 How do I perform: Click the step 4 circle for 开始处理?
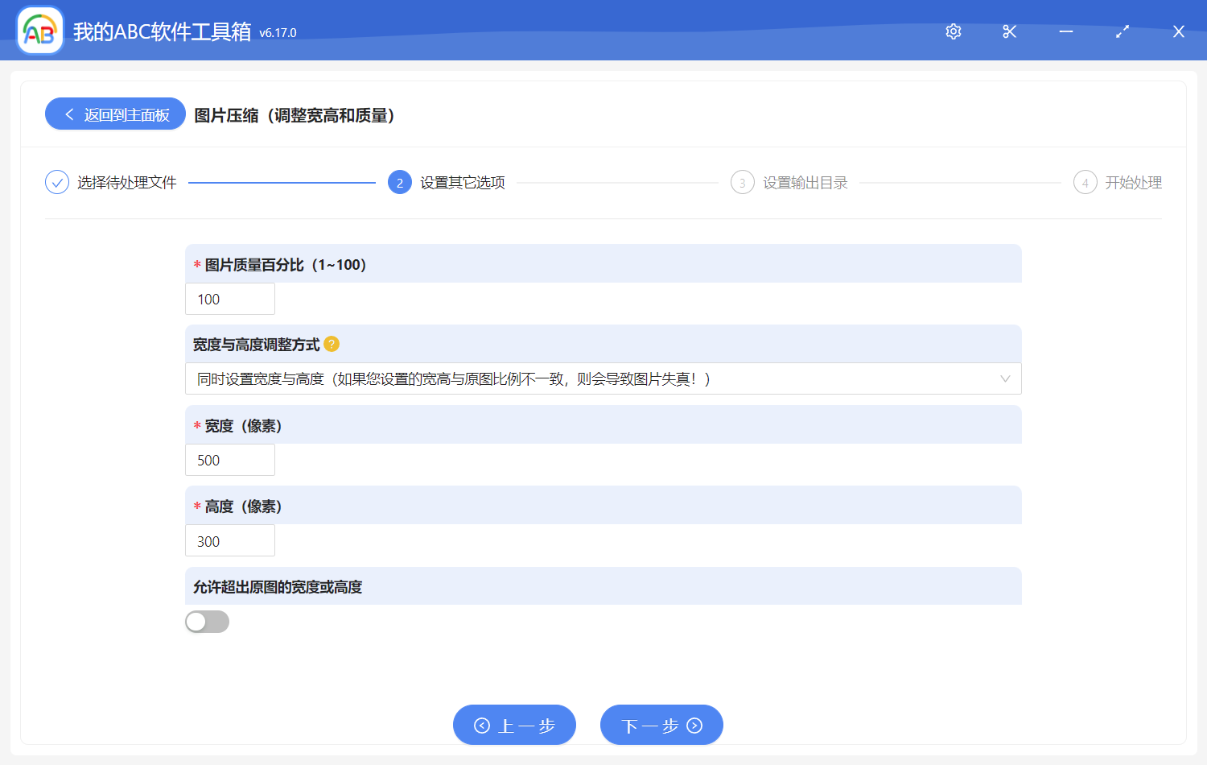[1085, 182]
